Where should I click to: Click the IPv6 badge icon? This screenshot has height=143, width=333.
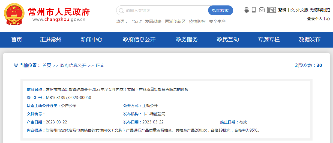point(271,10)
